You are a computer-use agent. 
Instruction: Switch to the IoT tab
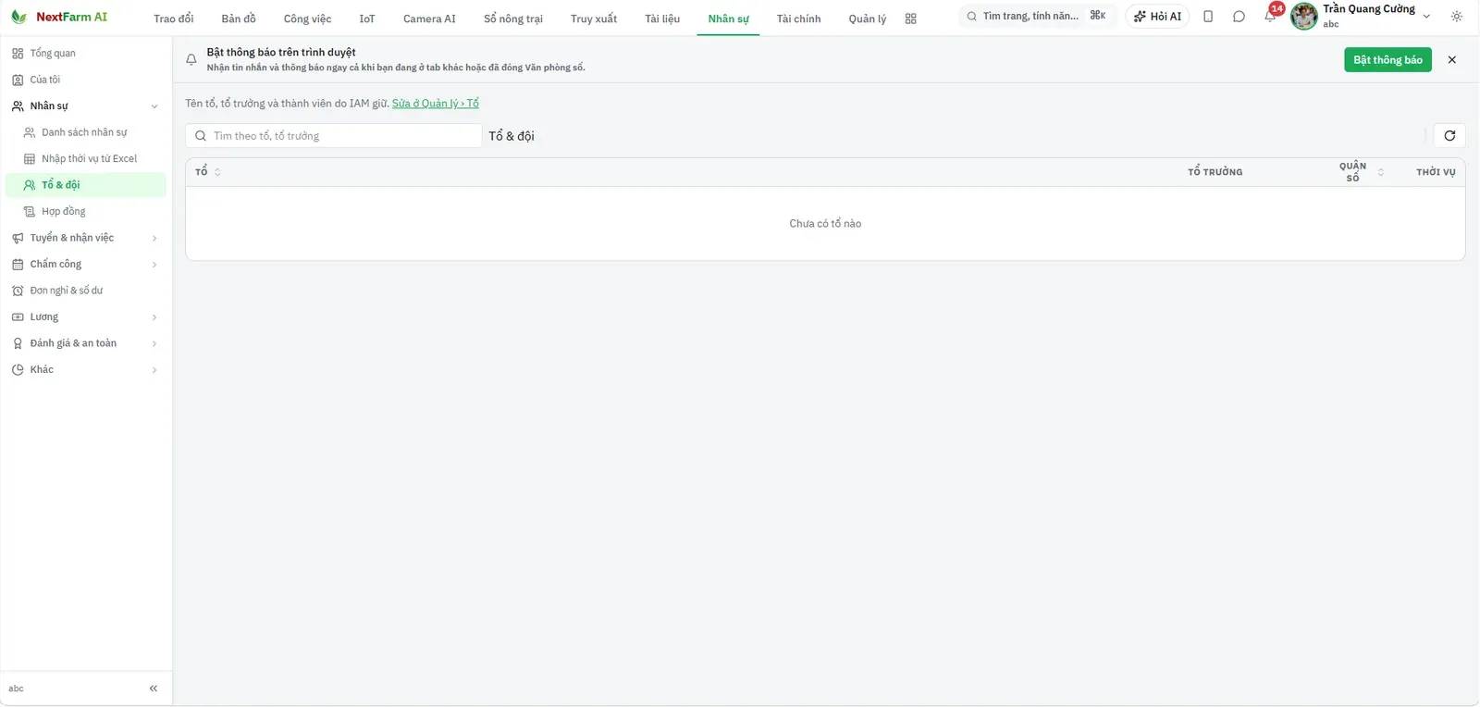point(367,19)
